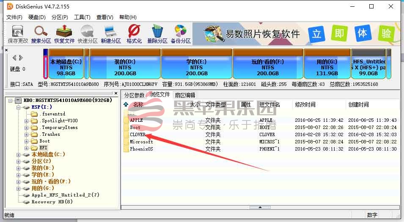Select the HD0 disk icon in tree
Screen dimensions: 404x222
pyautogui.click(x=18, y=100)
